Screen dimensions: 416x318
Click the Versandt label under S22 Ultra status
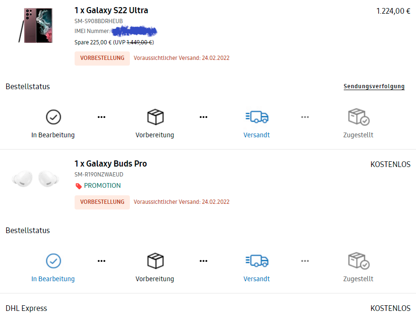(256, 135)
